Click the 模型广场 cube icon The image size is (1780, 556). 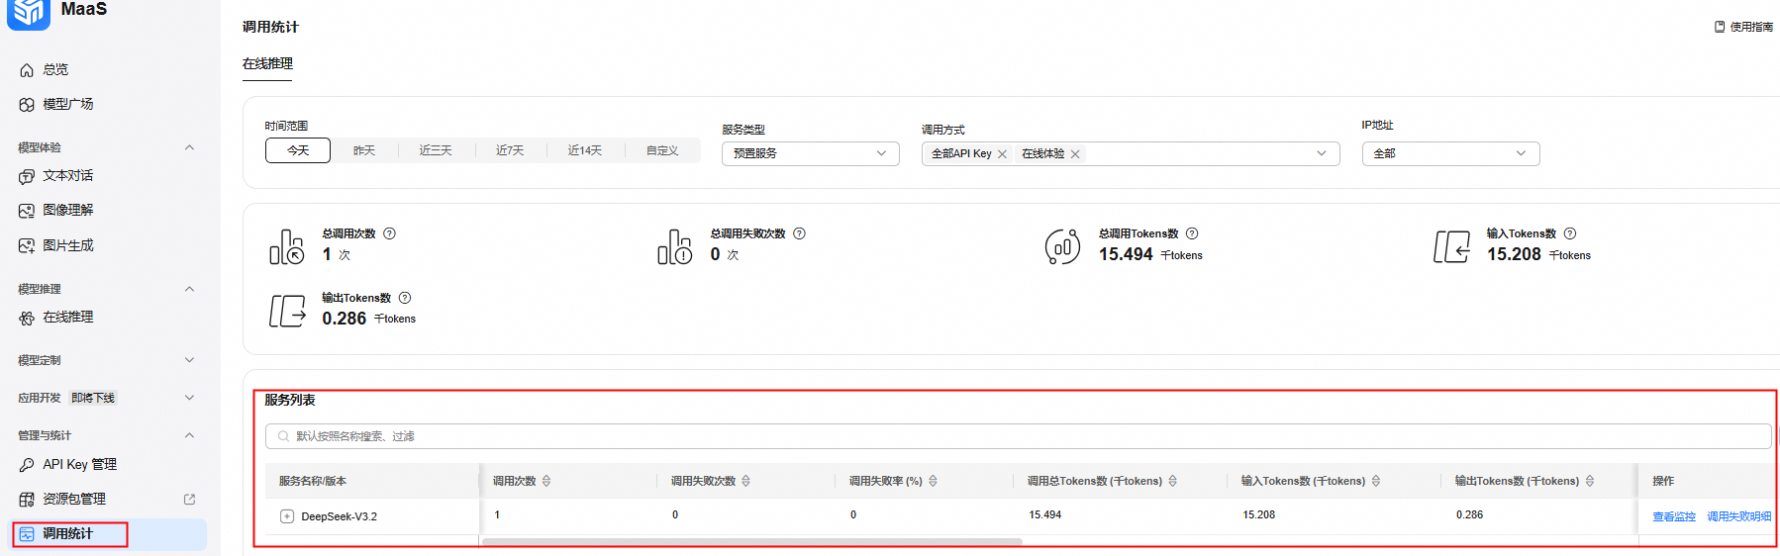(x=27, y=104)
